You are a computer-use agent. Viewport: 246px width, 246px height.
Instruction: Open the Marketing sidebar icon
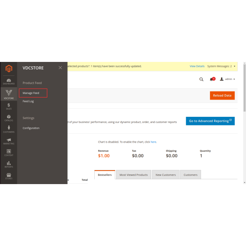coord(8,141)
